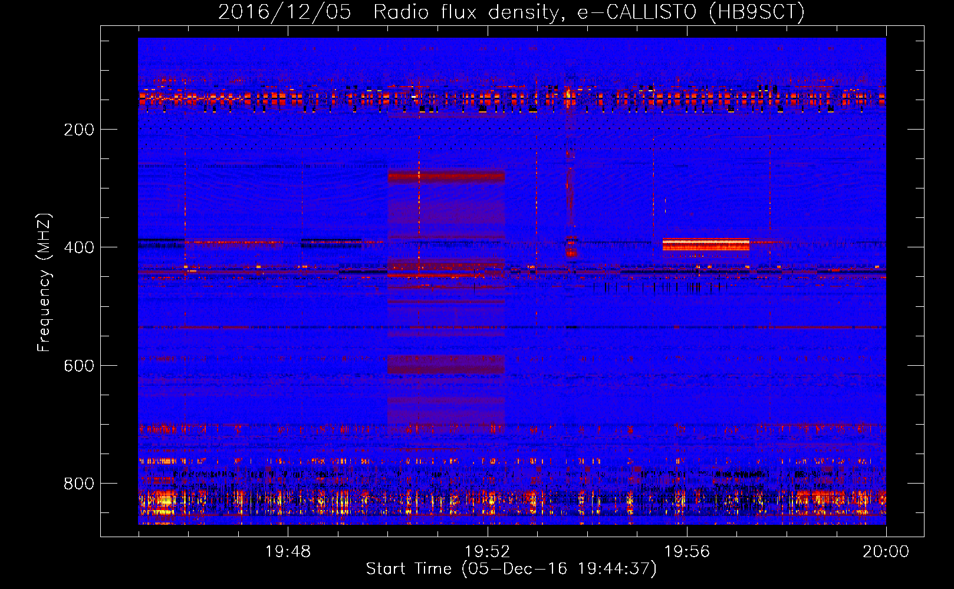This screenshot has height=589, width=954.
Task: Click the '20:00' time tick label
Action: [x=886, y=552]
